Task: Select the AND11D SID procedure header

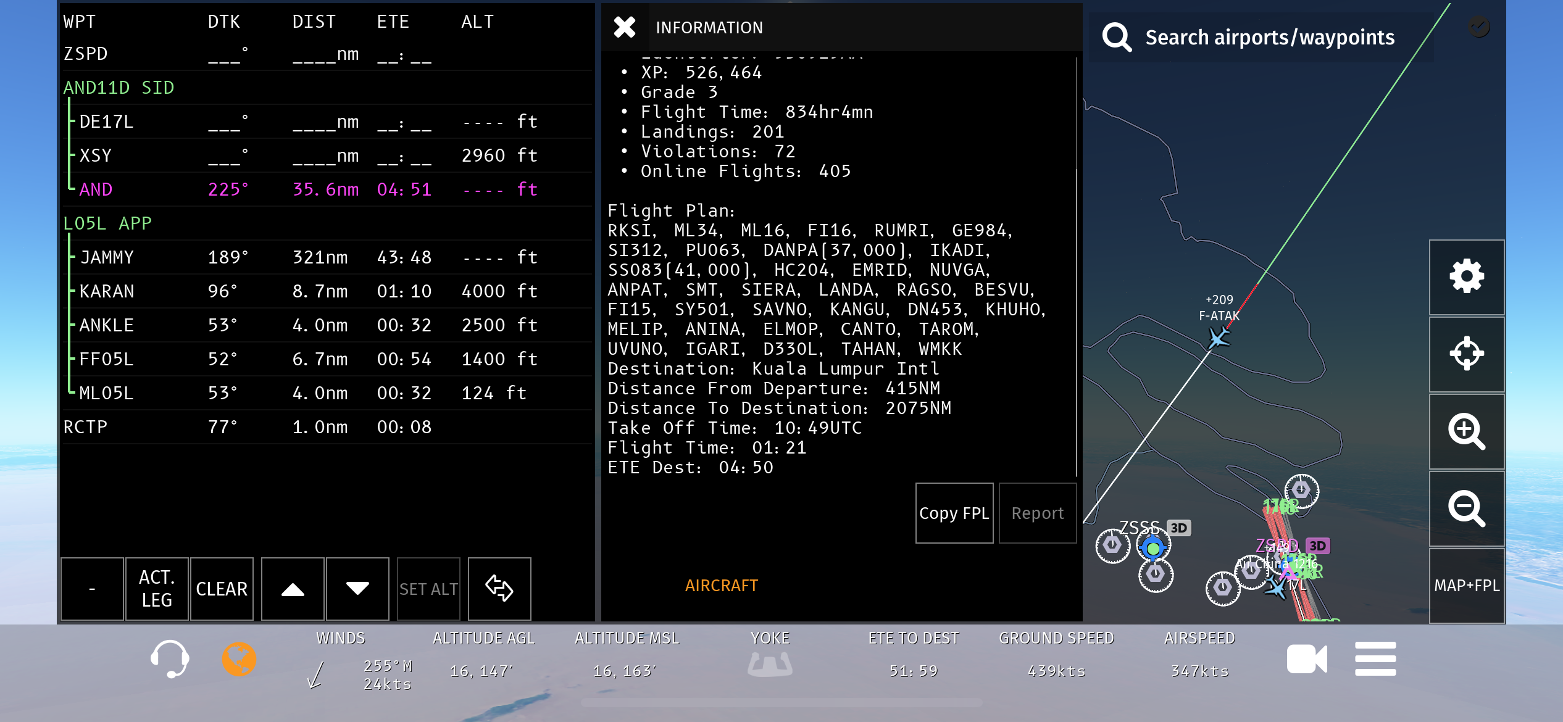Action: point(119,88)
